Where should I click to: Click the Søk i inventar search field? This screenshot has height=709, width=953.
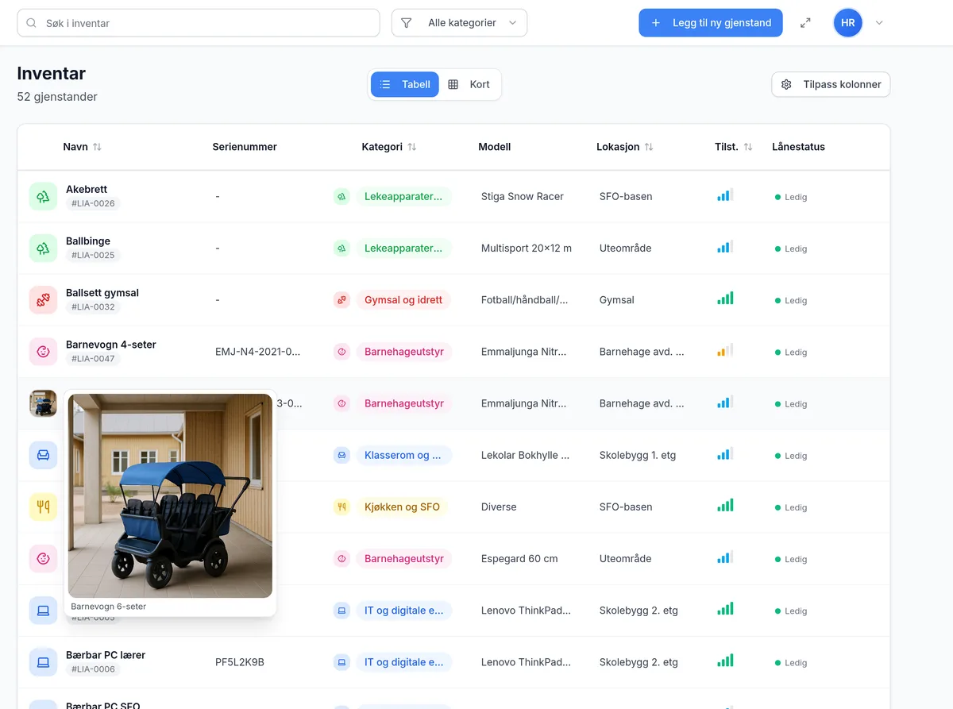point(199,23)
